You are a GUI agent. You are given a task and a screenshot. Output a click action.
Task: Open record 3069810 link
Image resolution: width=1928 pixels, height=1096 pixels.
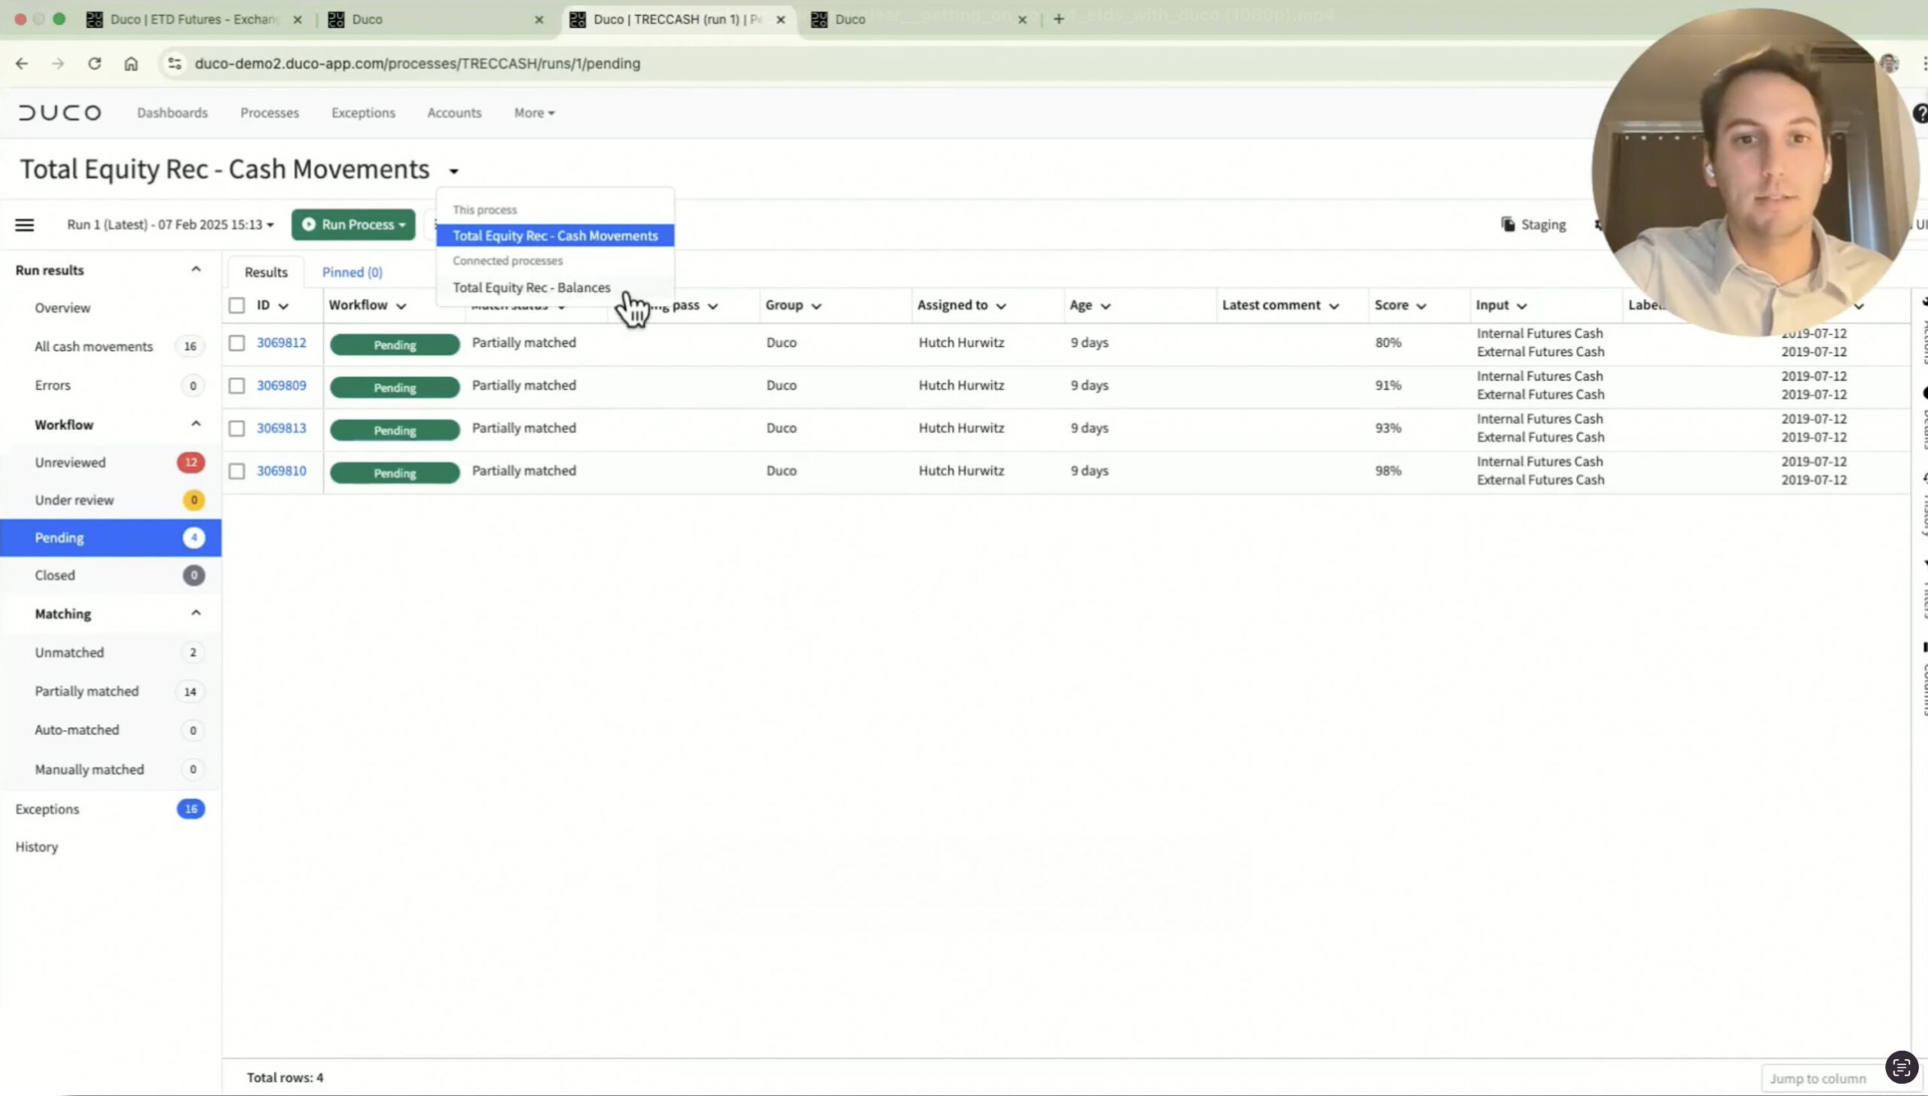click(282, 471)
